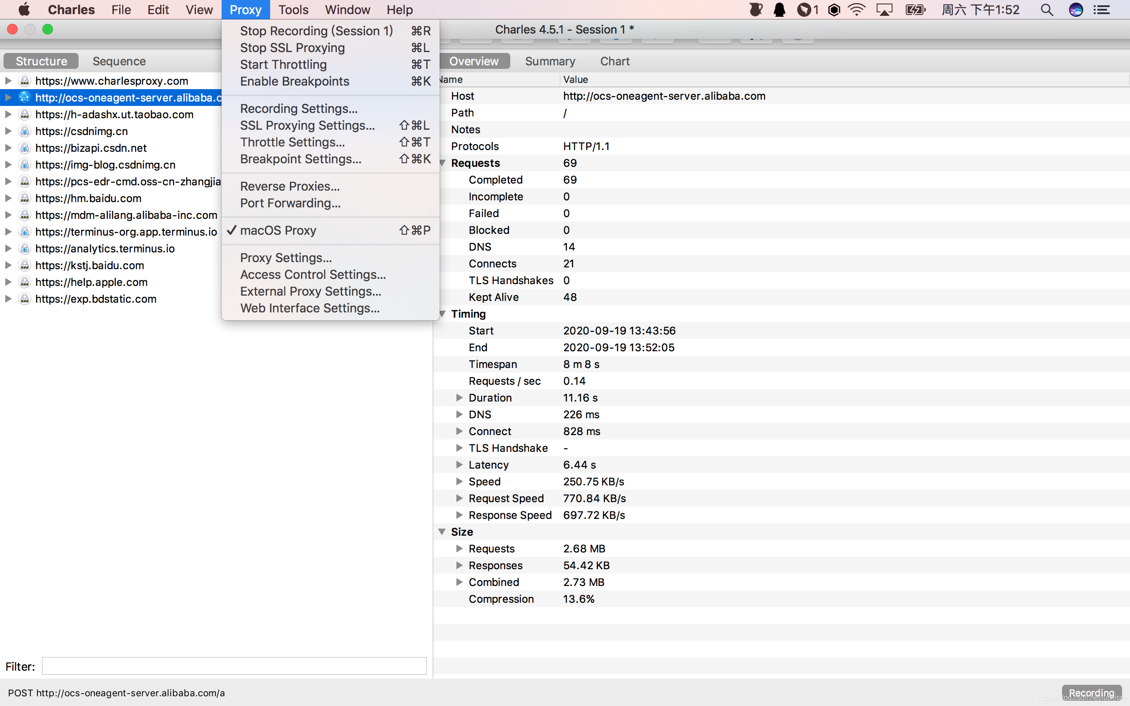Click the Recording button in status bar

coord(1091,693)
